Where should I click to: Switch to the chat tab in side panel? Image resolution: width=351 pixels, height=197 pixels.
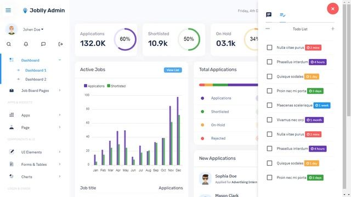[269, 15]
